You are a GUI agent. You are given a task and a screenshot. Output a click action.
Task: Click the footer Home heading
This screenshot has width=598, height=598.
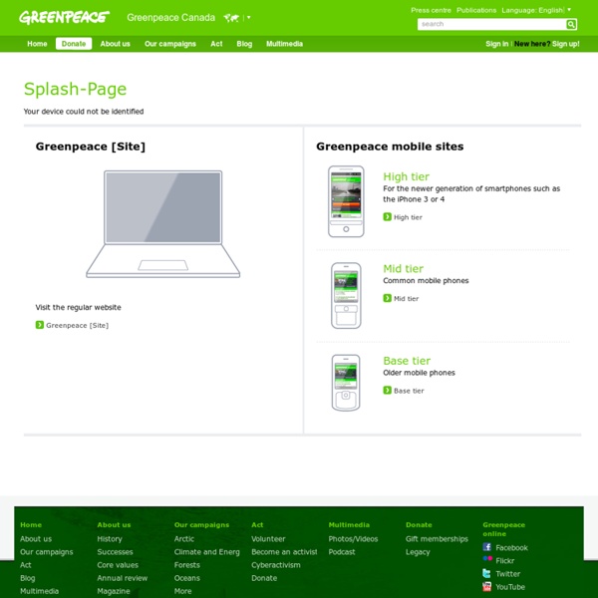tap(31, 525)
